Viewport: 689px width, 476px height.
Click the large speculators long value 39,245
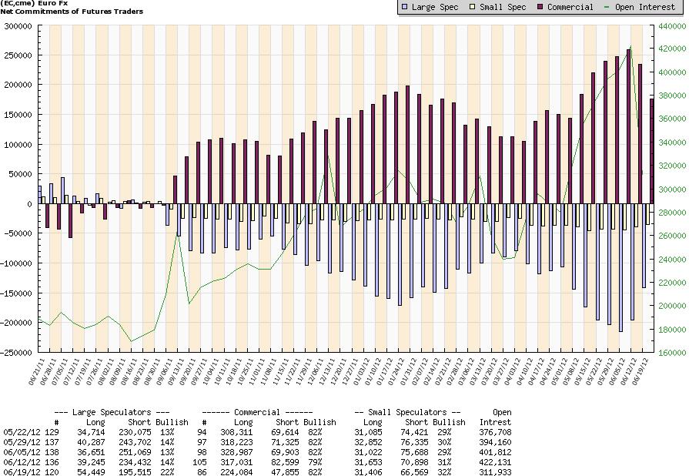pyautogui.click(x=91, y=462)
